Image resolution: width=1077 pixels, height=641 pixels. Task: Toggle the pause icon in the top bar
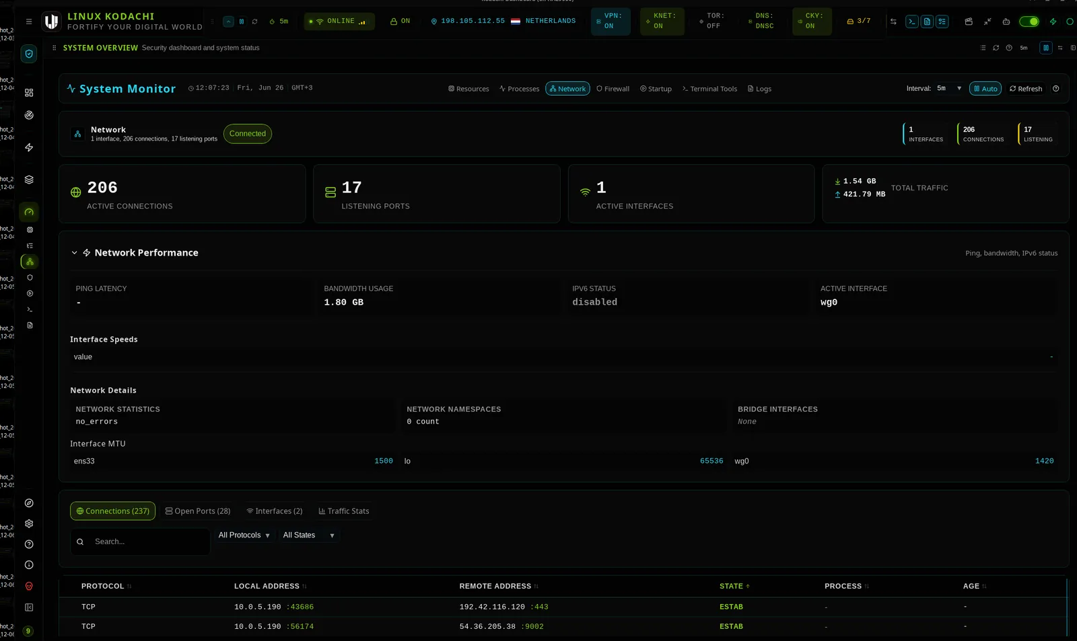[242, 22]
